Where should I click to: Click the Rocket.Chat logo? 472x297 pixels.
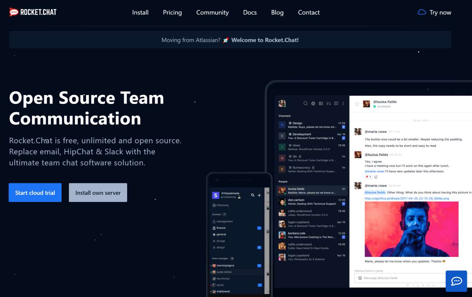[33, 12]
